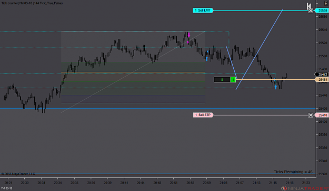Click the 25340 price axis label

point(323,161)
